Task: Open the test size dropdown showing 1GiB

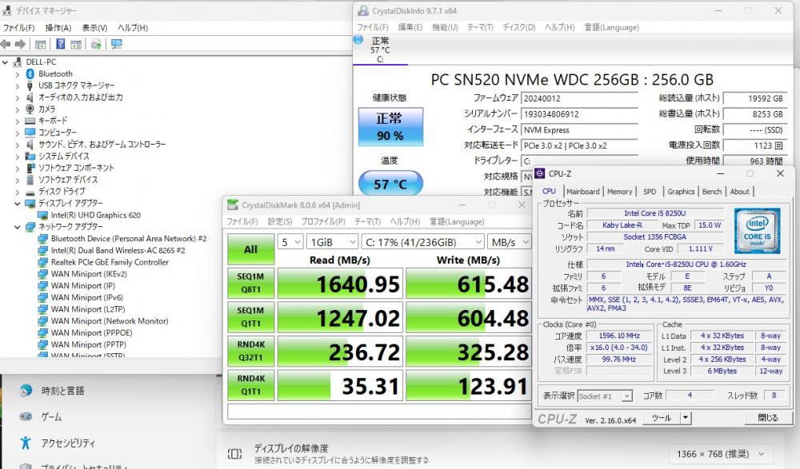Action: (332, 242)
